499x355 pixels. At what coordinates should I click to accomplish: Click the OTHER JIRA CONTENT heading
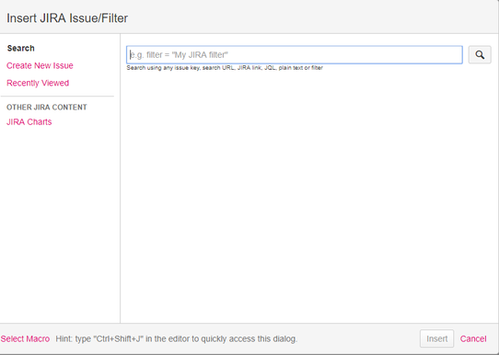[x=46, y=107]
